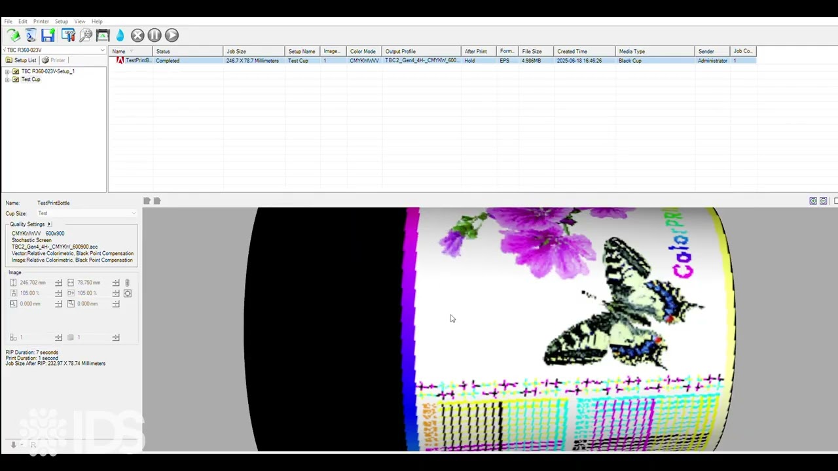Screen dimensions: 838x471
Task: Select Test Cup in setup tree
Action: coord(31,80)
